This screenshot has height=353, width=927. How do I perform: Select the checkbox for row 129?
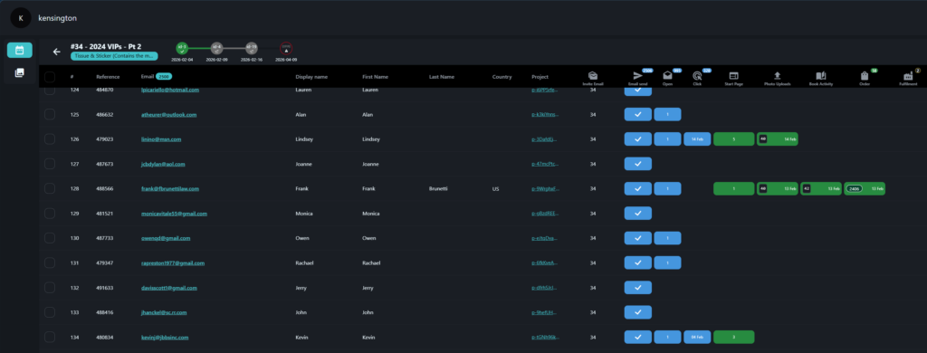(50, 214)
